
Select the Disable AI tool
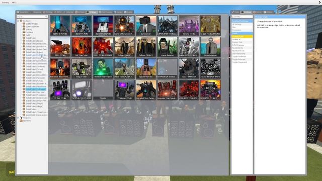tap(242, 39)
